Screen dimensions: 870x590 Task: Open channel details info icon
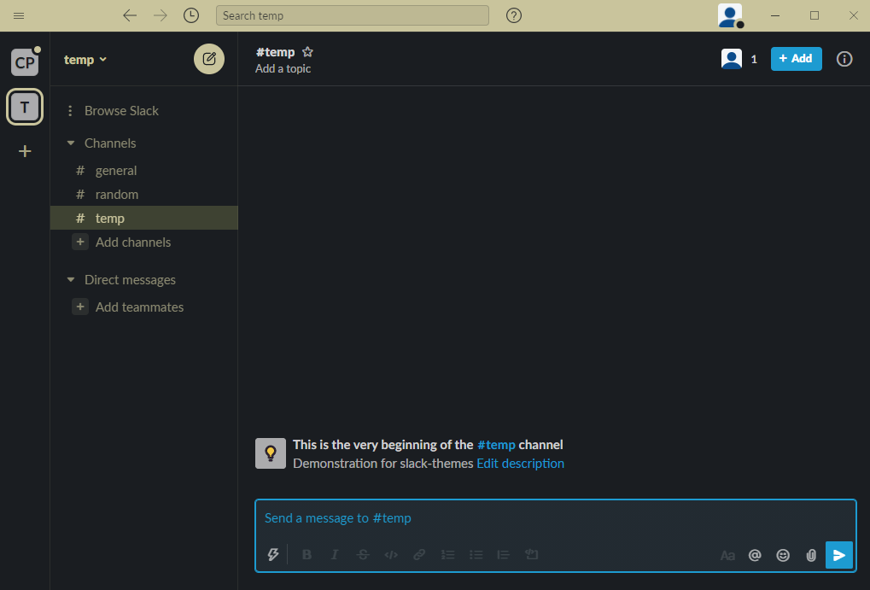click(x=844, y=59)
